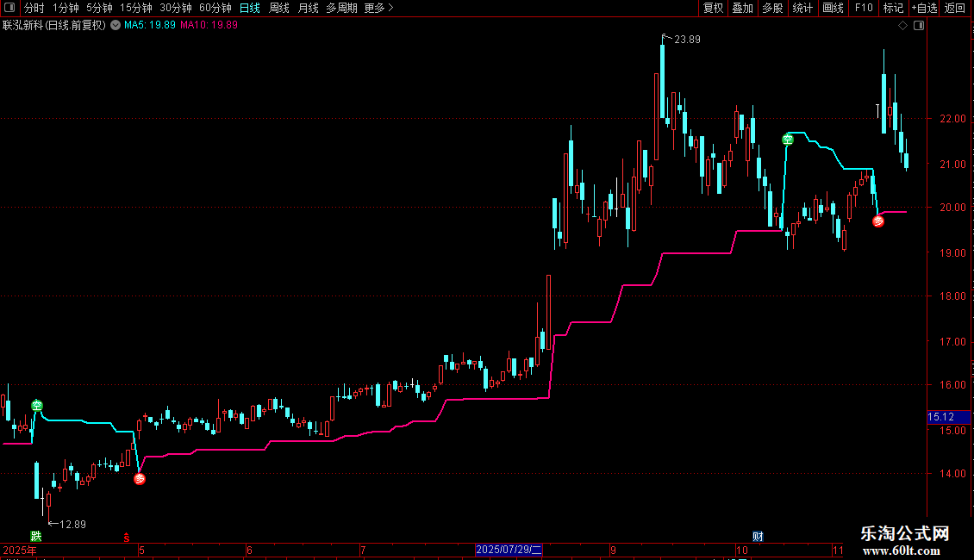974x560 pixels.
Task: Click the 12.89 low price label
Action: click(72, 525)
